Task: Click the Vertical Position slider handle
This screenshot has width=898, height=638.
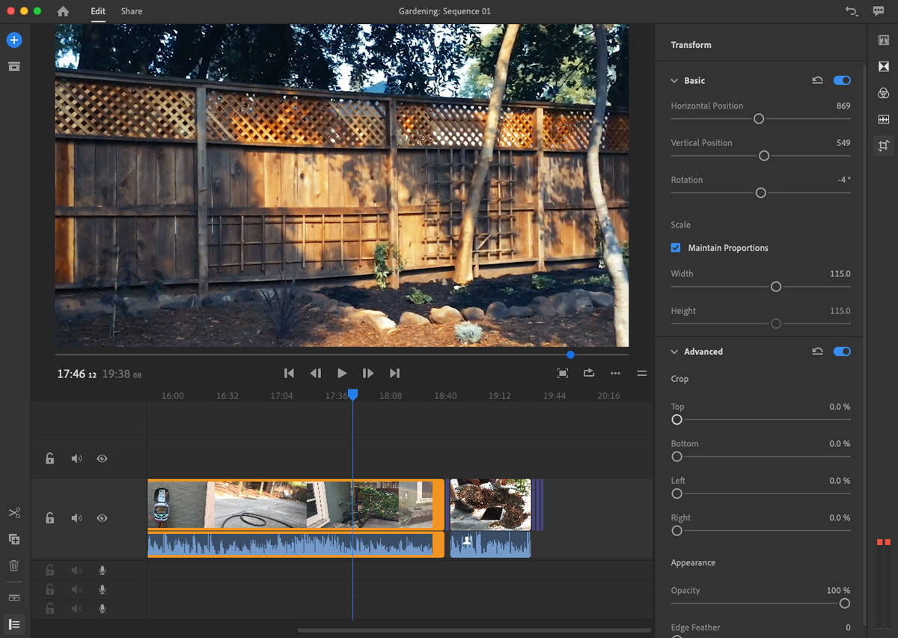Action: (764, 156)
